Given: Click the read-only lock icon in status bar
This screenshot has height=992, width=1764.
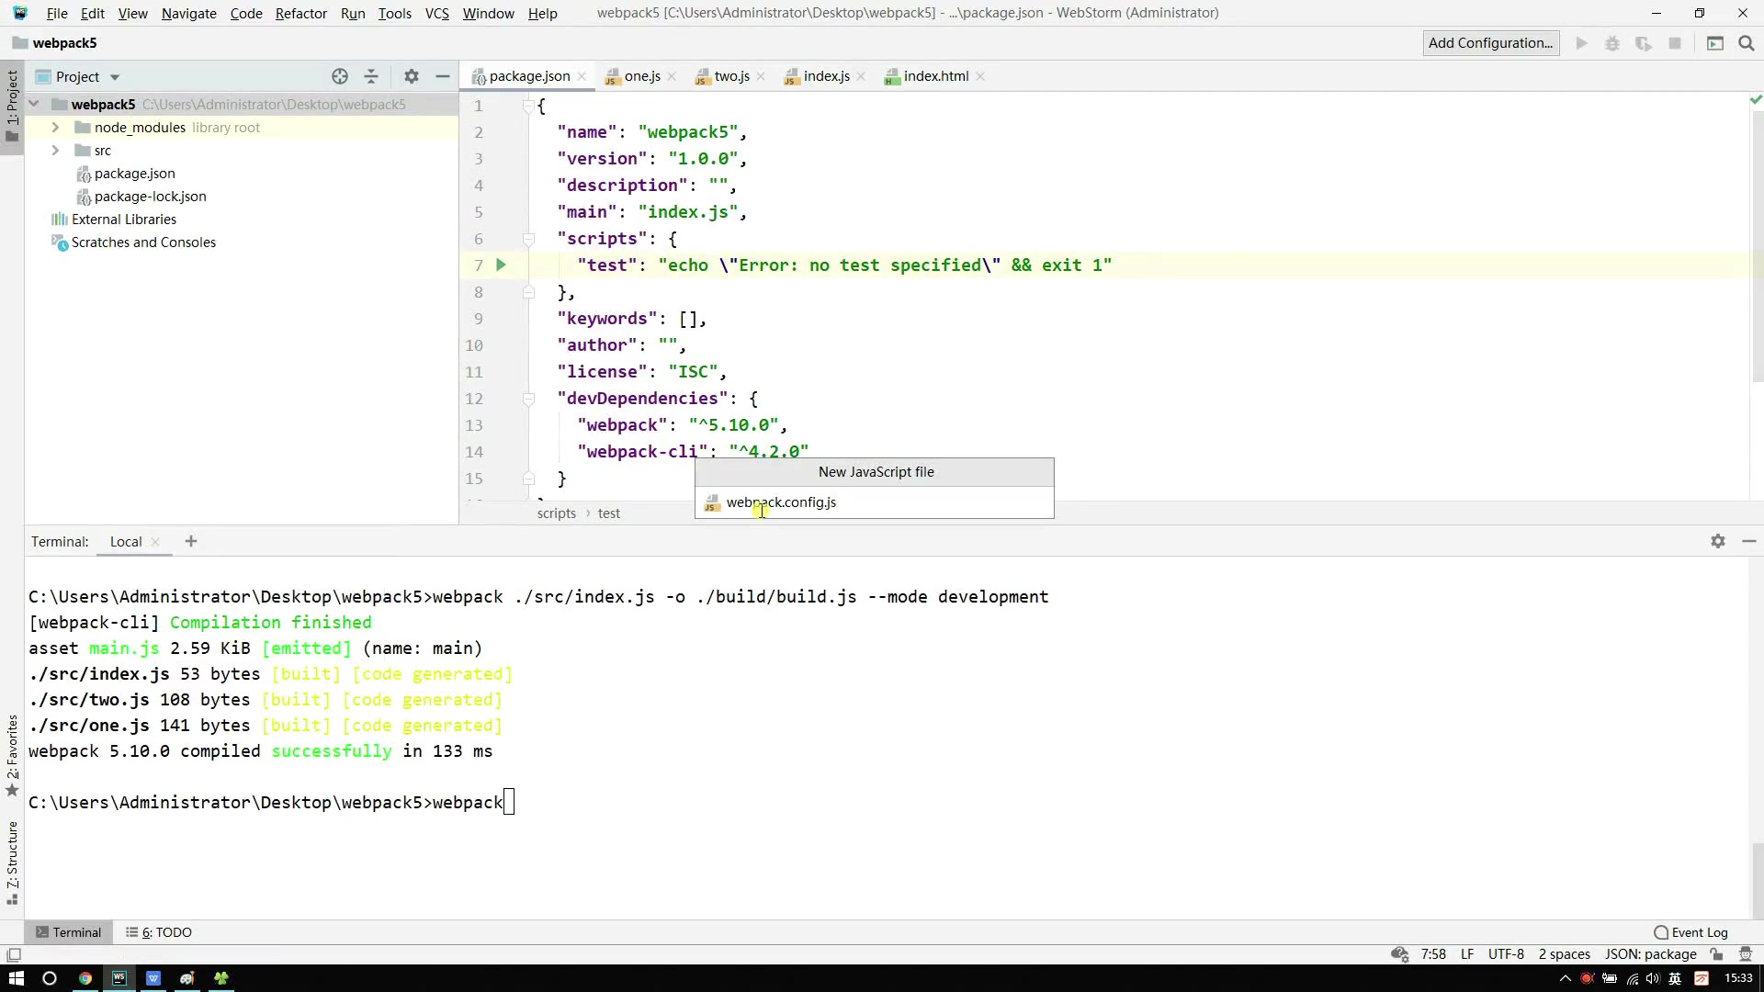Looking at the screenshot, I should pyautogui.click(x=1716, y=954).
